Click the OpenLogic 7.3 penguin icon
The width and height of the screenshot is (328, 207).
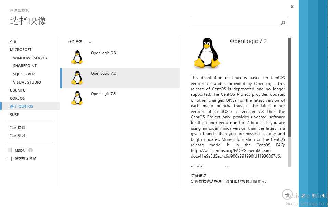click(77, 98)
